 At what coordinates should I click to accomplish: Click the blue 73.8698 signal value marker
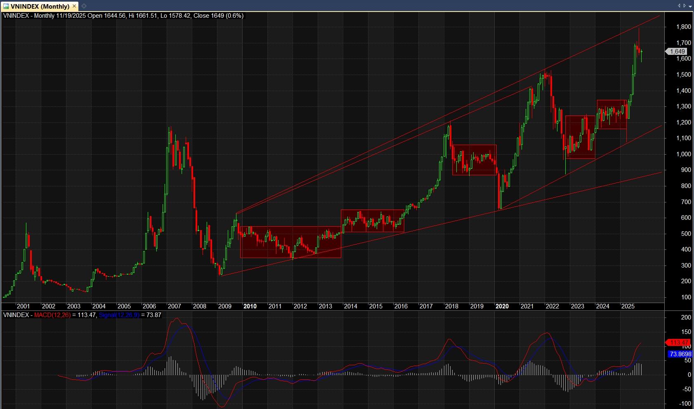point(680,354)
